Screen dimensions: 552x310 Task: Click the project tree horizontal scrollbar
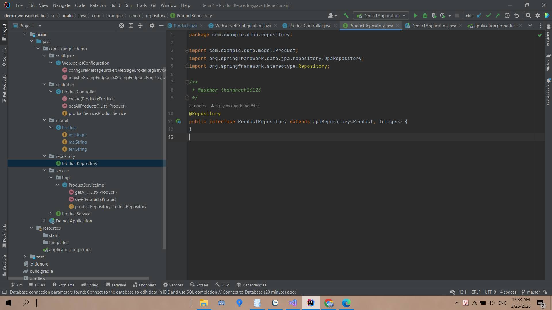[78, 278]
